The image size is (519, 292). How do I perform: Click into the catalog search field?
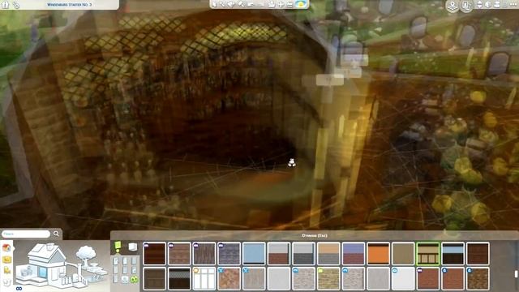click(26, 234)
